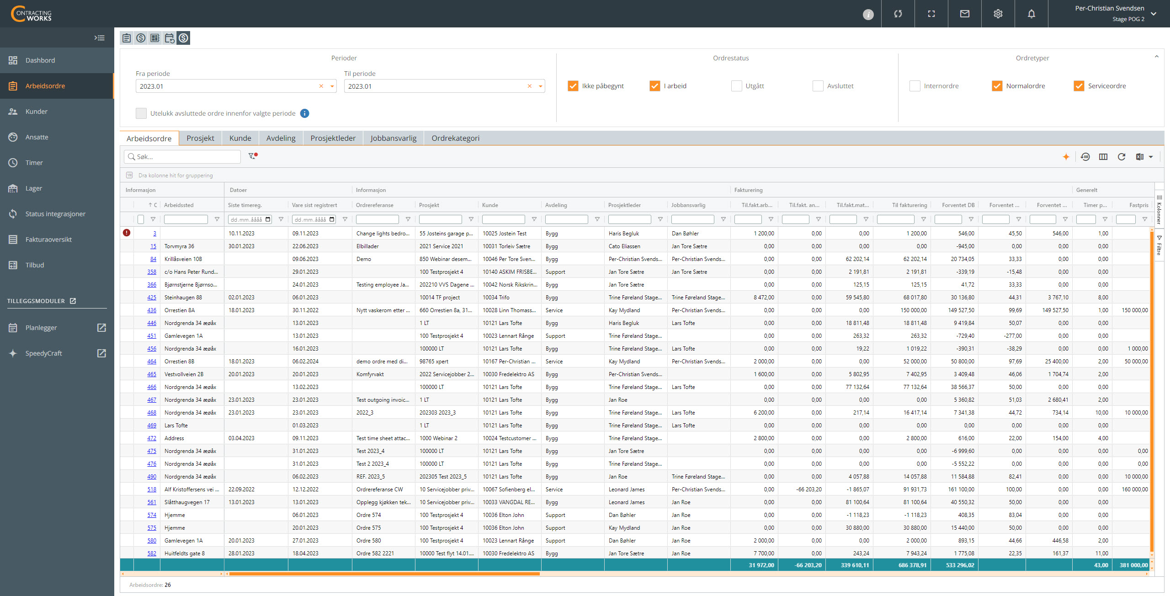Switch to the Prosjekt tab
The width and height of the screenshot is (1170, 596).
coord(200,138)
